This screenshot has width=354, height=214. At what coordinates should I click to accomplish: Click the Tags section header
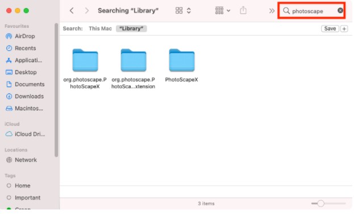point(10,176)
